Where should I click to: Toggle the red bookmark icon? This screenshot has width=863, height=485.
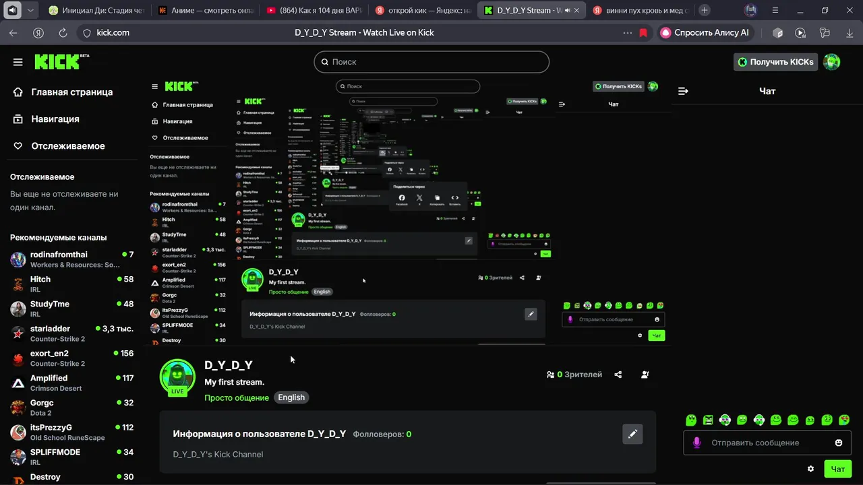[x=643, y=32]
